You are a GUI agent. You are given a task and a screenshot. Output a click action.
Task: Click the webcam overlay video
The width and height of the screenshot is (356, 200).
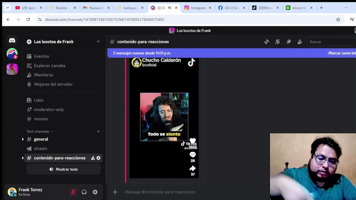[313, 166]
